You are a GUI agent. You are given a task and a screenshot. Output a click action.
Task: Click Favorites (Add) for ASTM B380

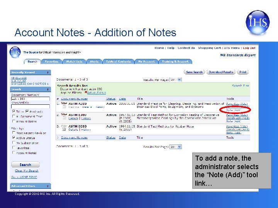tap(237, 115)
